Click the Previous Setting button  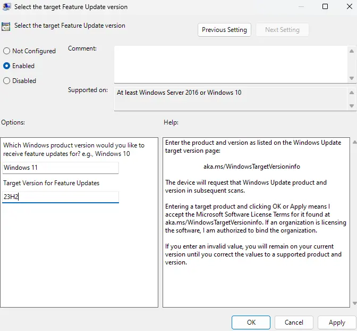(224, 30)
